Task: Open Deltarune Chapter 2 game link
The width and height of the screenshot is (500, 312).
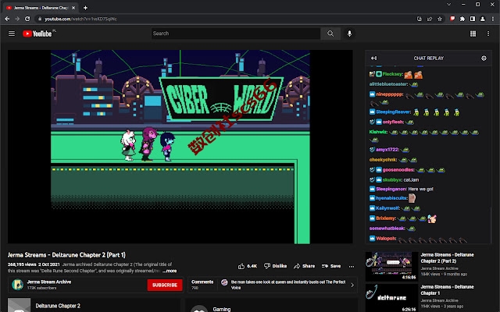Action: [x=58, y=306]
